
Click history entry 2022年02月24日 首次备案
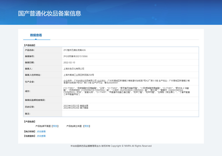76,108
